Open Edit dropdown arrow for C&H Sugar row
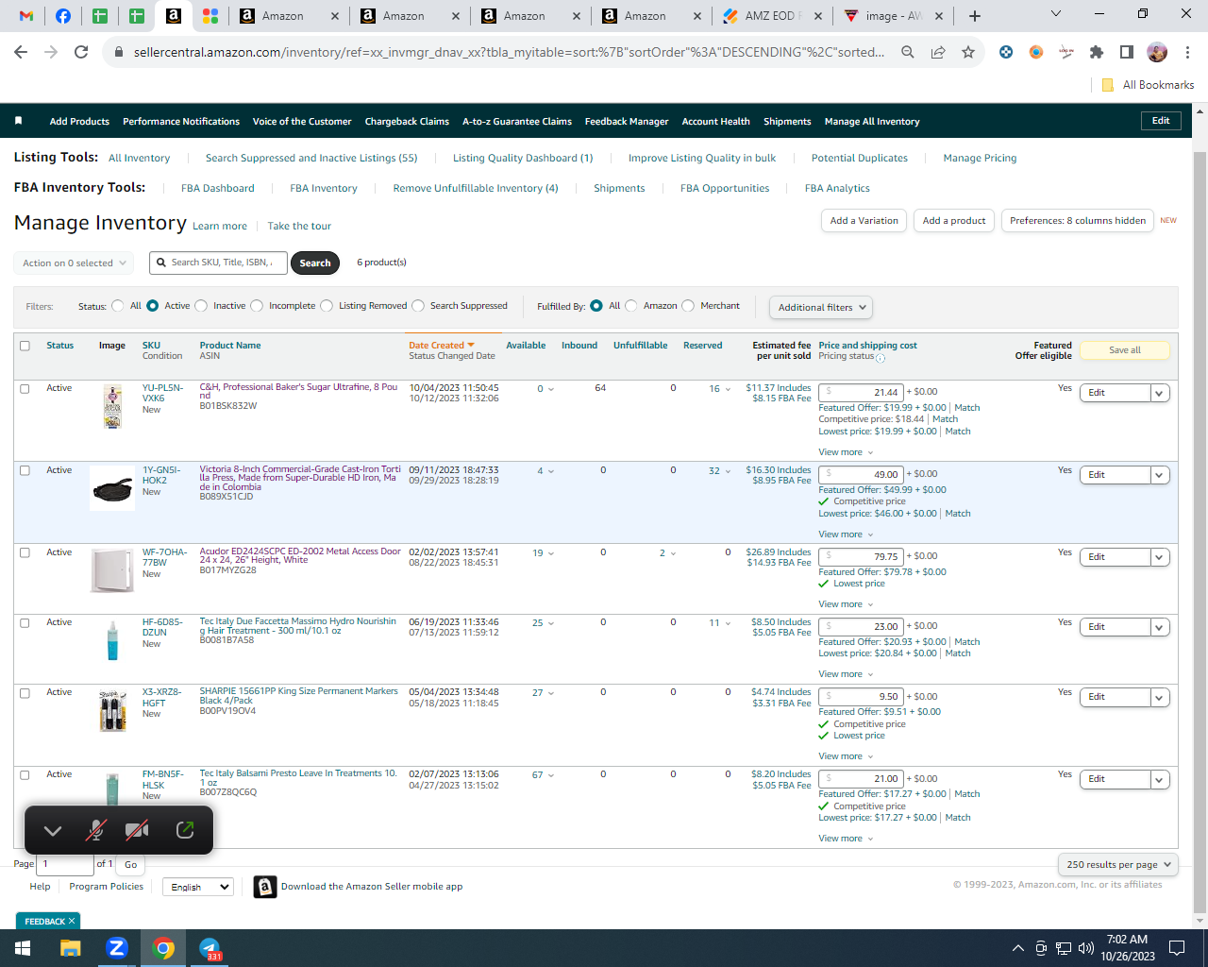This screenshot has width=1208, height=967. click(1160, 393)
